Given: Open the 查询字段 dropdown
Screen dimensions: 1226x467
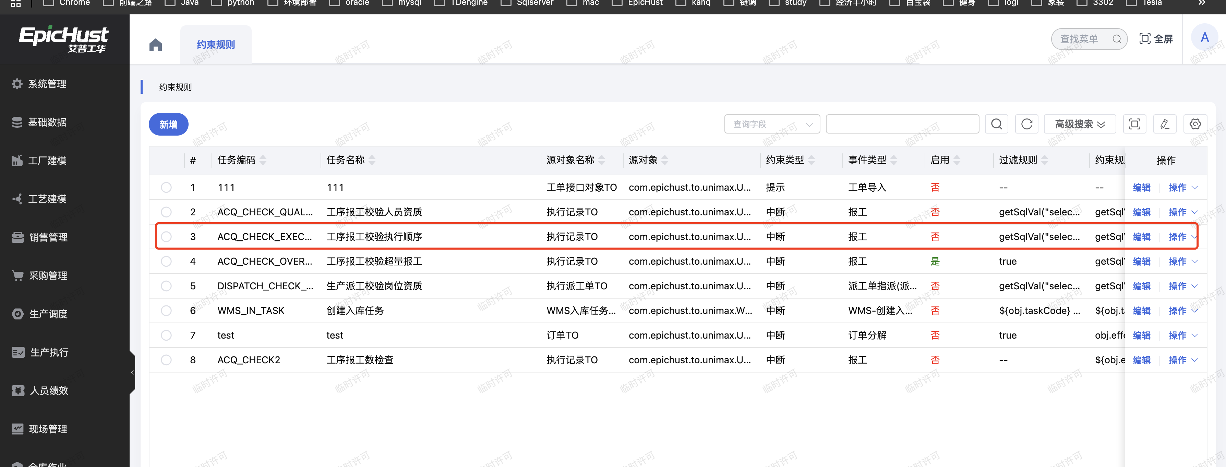Looking at the screenshot, I should 771,124.
